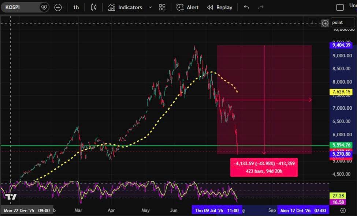Click the point unit field
This screenshot has height=216, width=357.
point(343,23)
